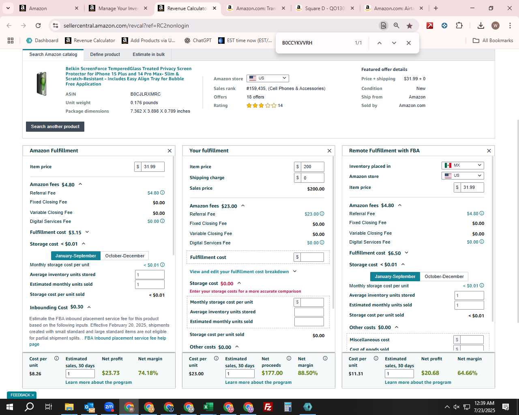The image size is (519, 415).
Task: Open FileZilla from the taskbar
Action: [x=268, y=407]
